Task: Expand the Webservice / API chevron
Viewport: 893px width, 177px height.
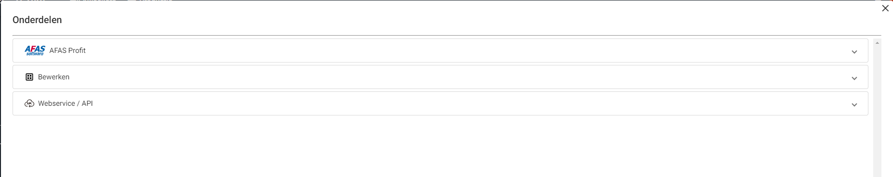Action: [854, 105]
